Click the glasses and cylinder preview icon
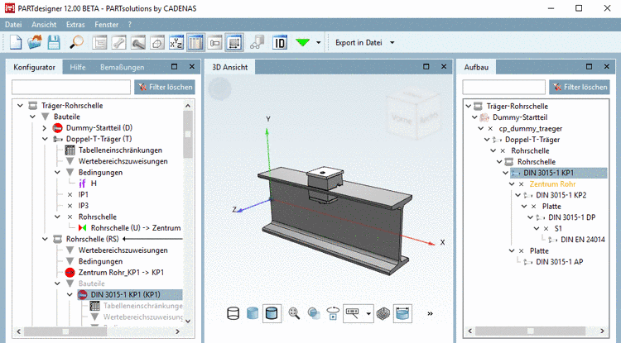Screen dimensions: 621x343 pyautogui.click(x=257, y=42)
